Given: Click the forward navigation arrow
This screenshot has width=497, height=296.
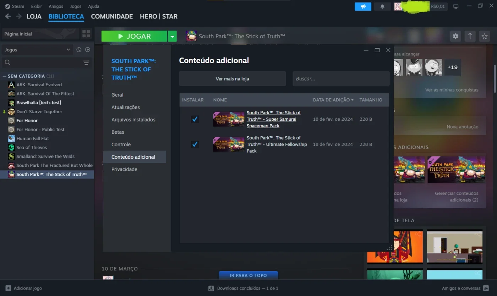Looking at the screenshot, I should [x=18, y=16].
